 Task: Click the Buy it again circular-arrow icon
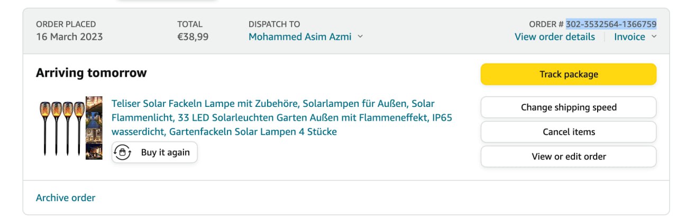(x=123, y=152)
